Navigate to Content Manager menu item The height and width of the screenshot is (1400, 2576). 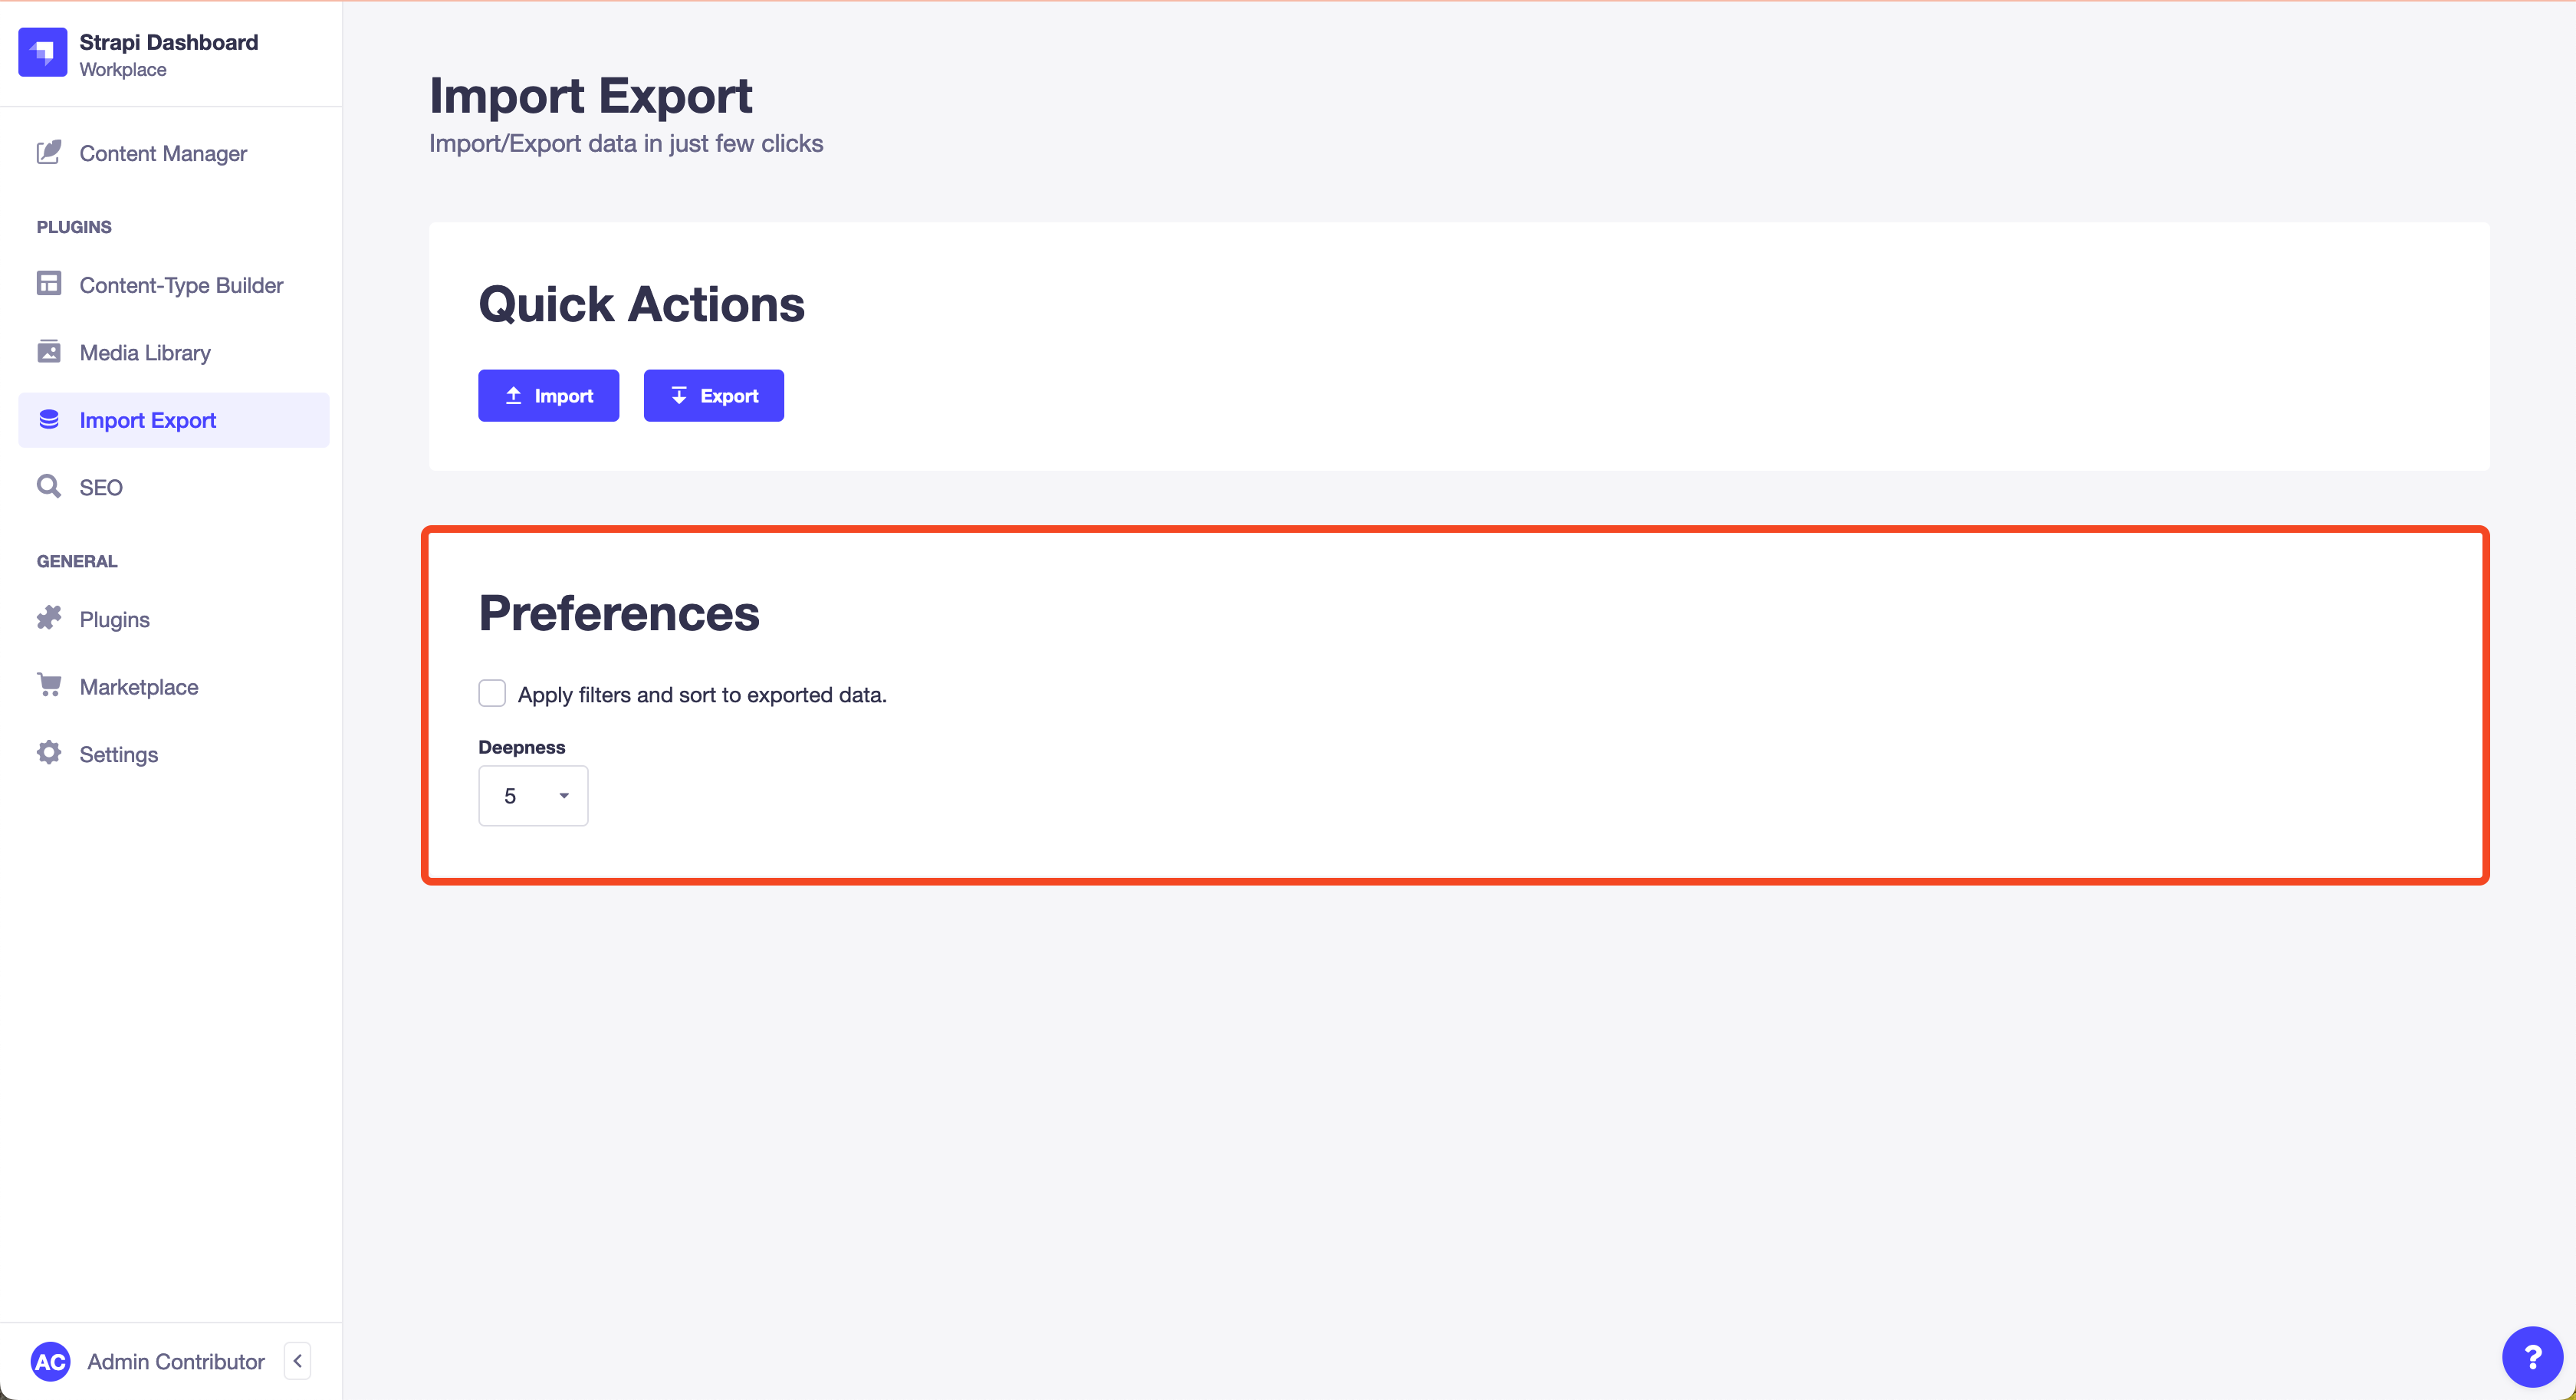(x=164, y=153)
